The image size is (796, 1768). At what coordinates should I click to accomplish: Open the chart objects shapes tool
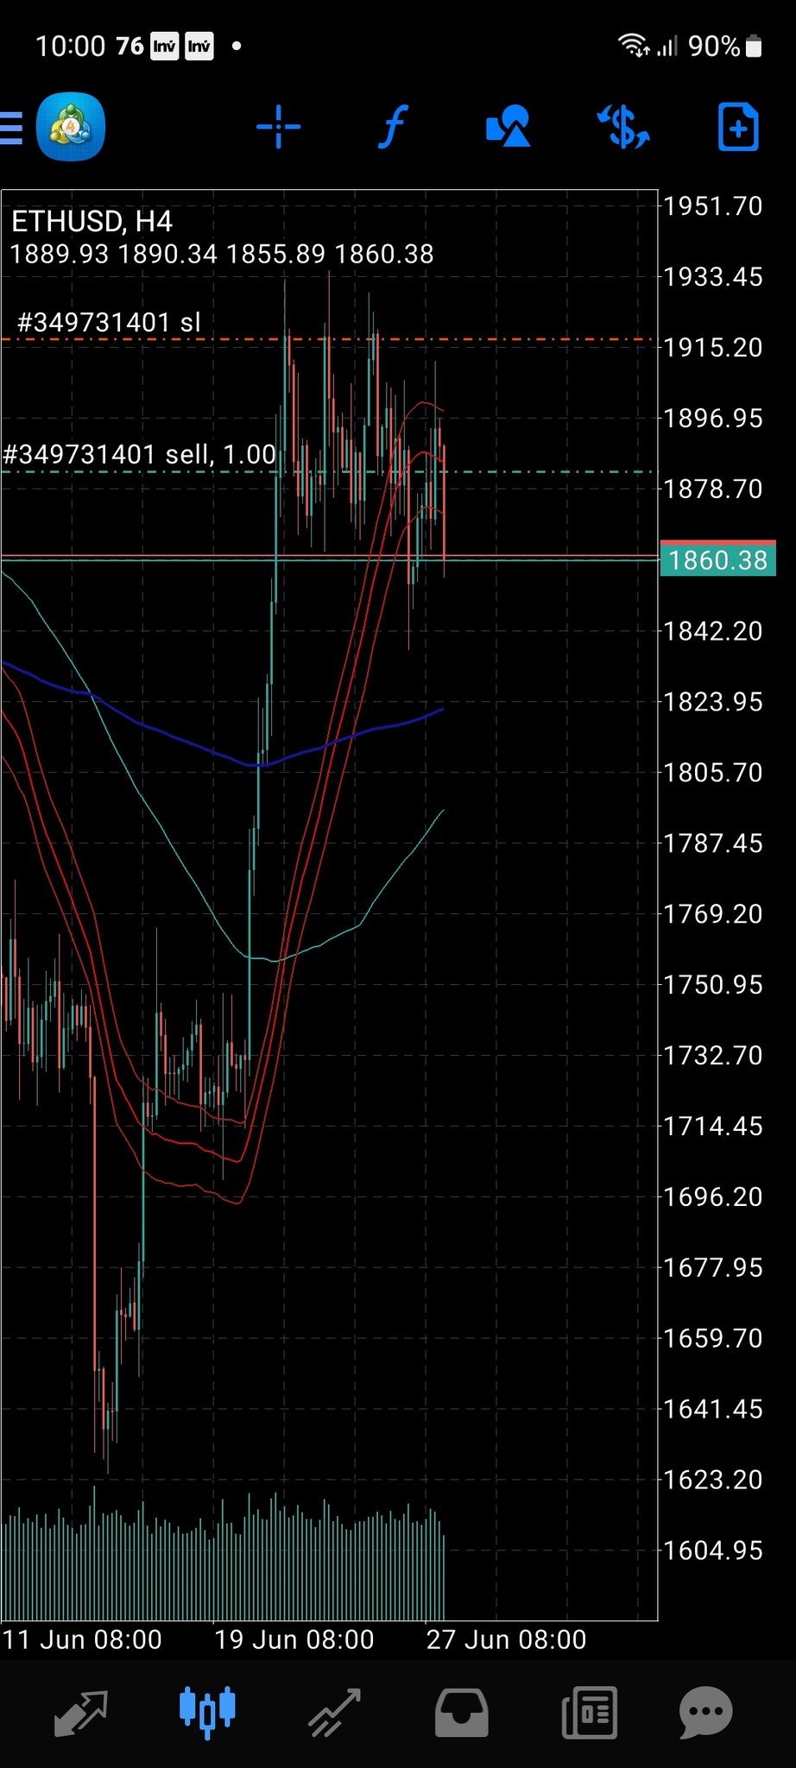pyautogui.click(x=509, y=126)
